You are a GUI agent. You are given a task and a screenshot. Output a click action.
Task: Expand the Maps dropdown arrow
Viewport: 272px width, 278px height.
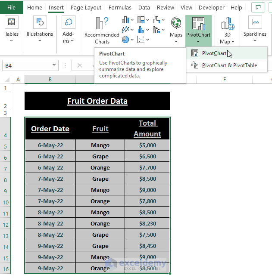click(x=176, y=41)
